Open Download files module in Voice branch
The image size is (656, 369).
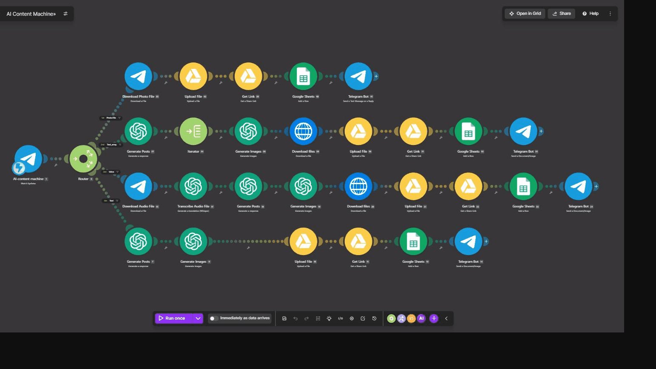click(358, 186)
